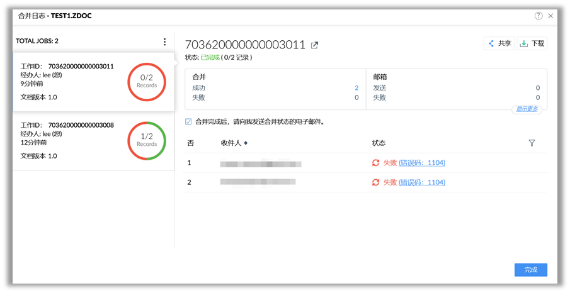Click the 下载 download button
Viewport: 570px width, 293px height.
[532, 43]
